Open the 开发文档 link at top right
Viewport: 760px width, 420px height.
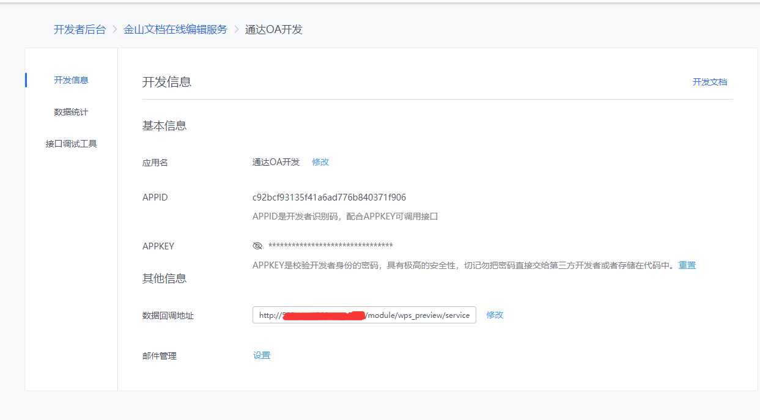coord(709,82)
